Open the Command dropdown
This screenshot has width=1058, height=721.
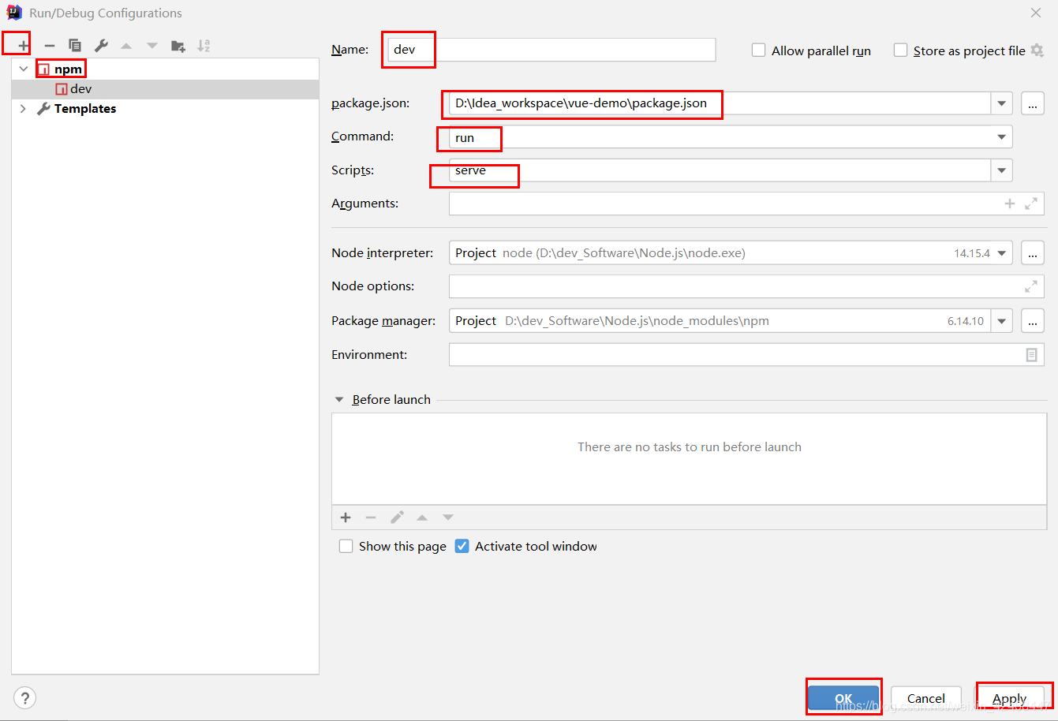pos(1002,137)
